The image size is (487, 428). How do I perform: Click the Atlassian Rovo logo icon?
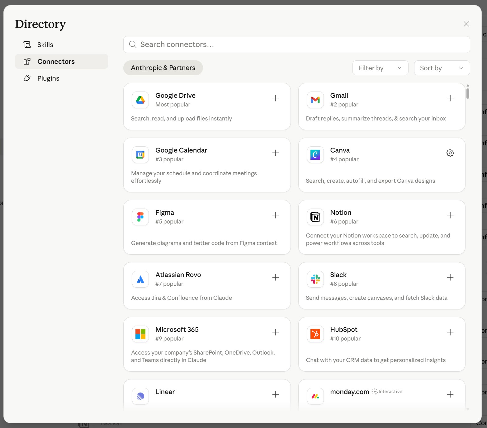coord(140,279)
